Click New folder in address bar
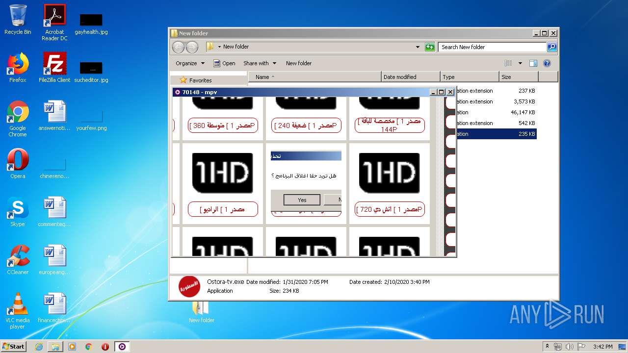 (x=236, y=47)
